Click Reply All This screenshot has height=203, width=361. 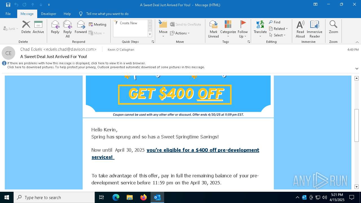click(68, 29)
